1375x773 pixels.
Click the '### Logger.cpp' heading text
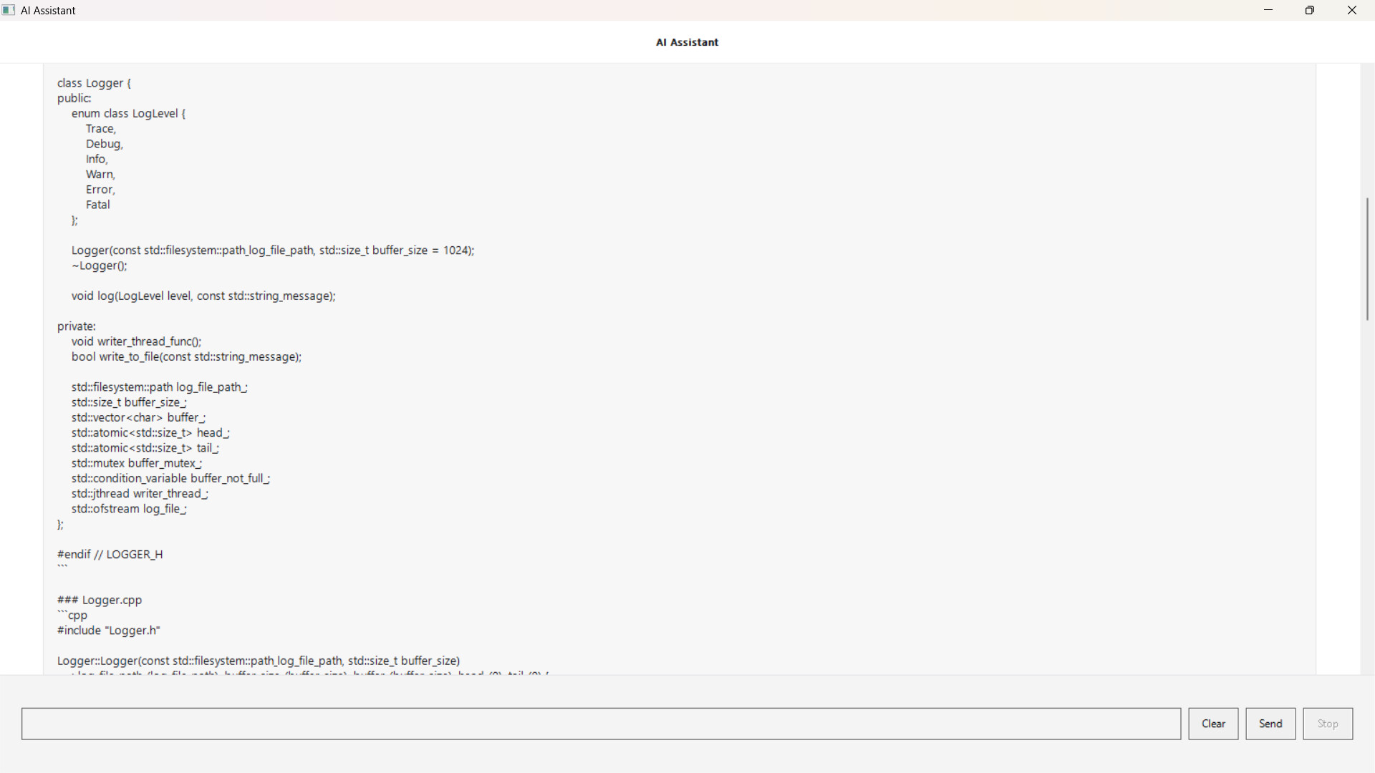[100, 600]
